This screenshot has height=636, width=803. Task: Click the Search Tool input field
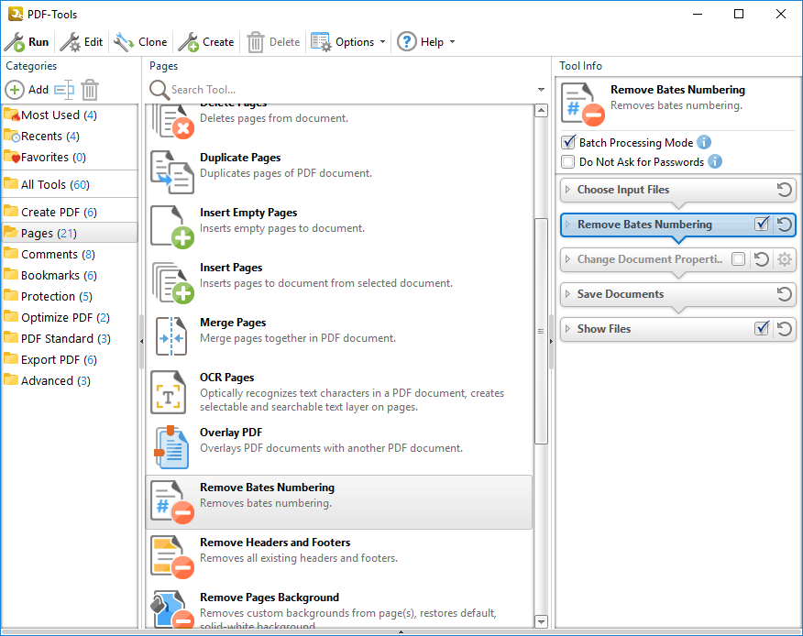tap(351, 90)
